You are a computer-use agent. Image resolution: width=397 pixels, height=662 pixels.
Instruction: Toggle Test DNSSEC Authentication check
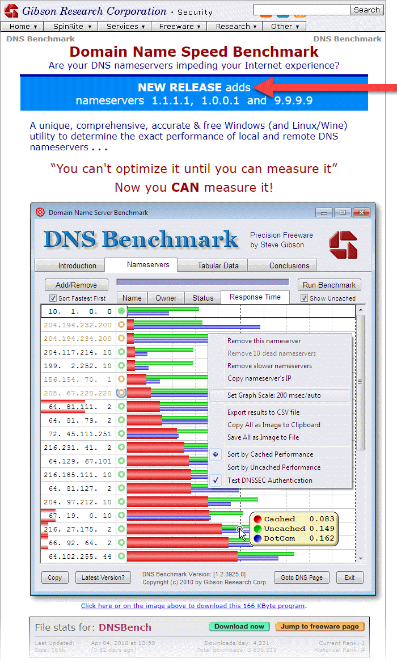pyautogui.click(x=269, y=480)
